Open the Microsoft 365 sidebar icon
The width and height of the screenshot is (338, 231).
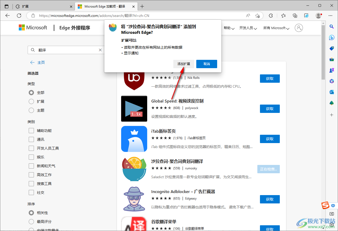tap(332, 81)
